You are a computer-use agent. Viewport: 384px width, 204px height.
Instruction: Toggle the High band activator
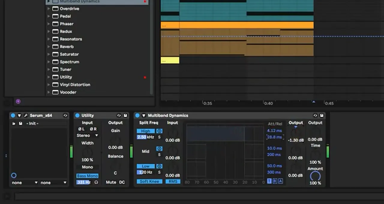click(159, 131)
